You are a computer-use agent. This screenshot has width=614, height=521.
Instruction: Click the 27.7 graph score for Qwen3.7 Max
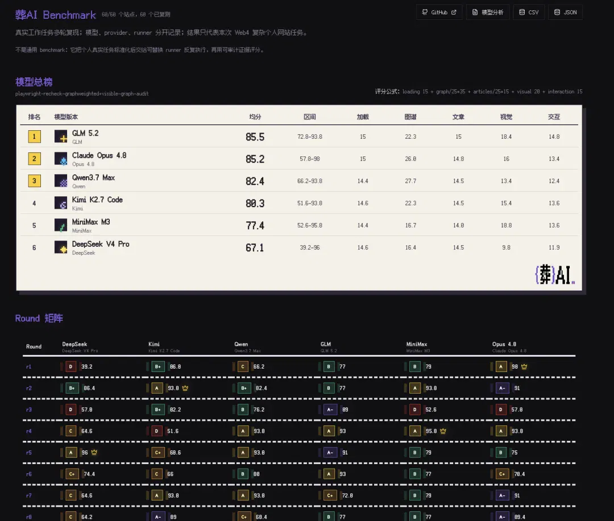[410, 181]
